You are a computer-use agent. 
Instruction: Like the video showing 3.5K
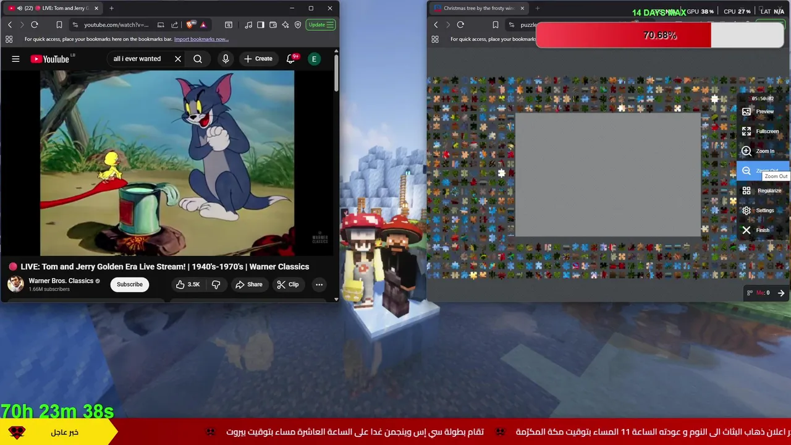tap(187, 284)
